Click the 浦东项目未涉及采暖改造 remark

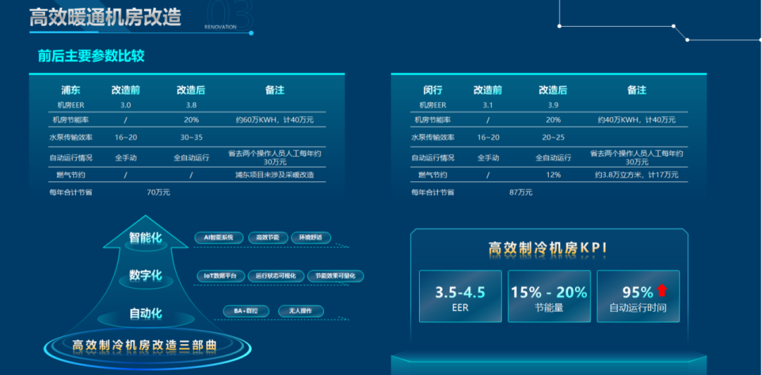tap(274, 175)
